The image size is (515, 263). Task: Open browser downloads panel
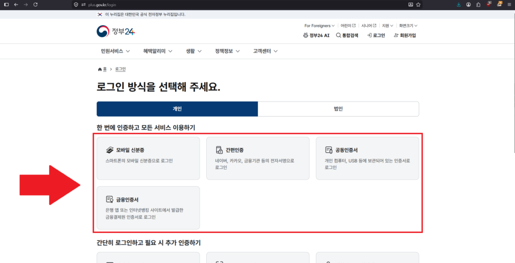click(x=459, y=5)
